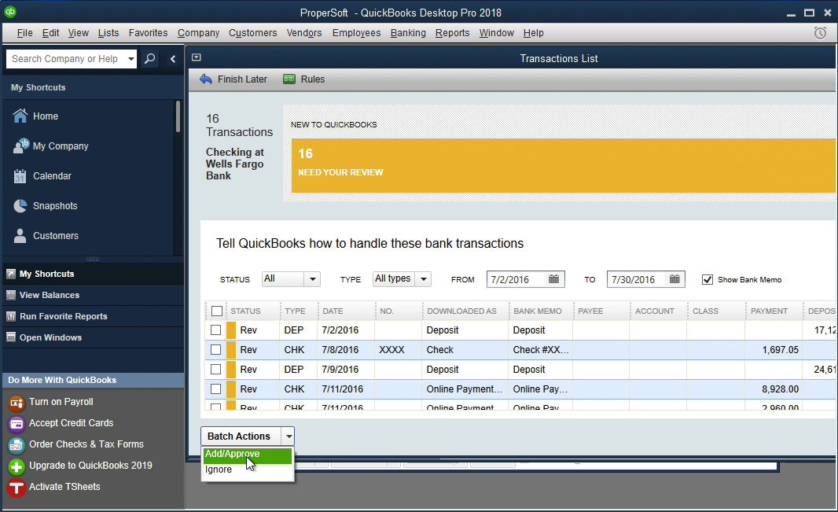Click the Calendar icon in shortcuts

(20, 176)
